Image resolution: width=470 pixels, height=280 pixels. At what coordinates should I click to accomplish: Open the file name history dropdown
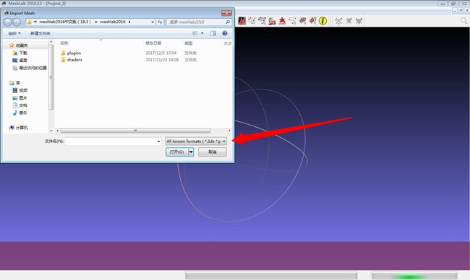(158, 141)
